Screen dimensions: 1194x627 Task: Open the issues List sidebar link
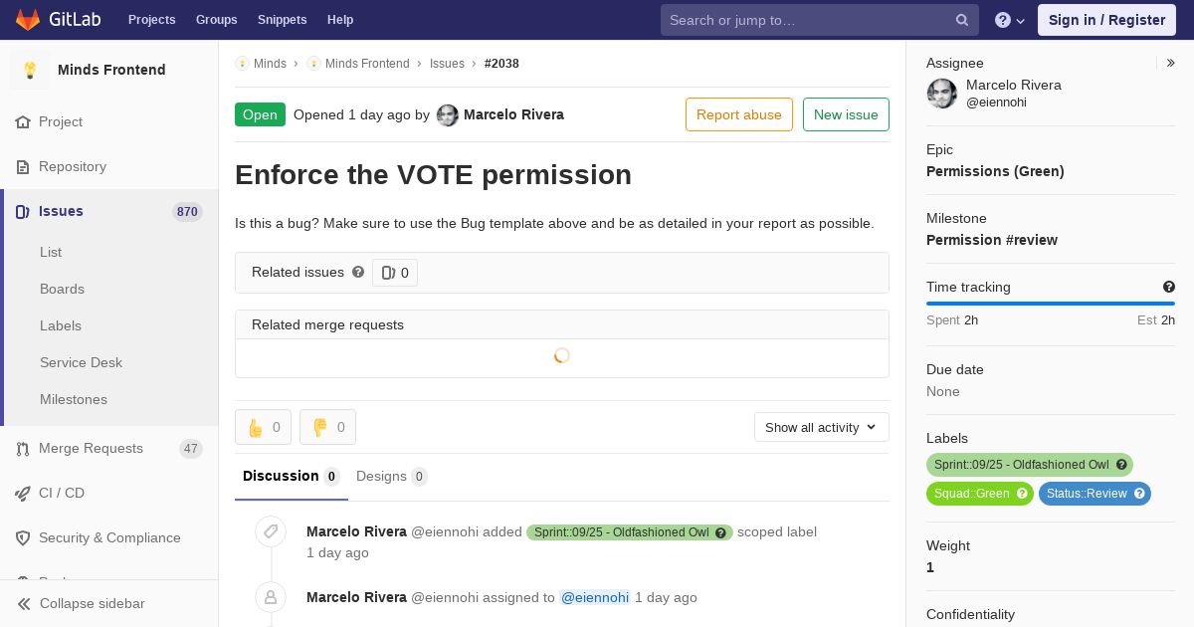51,252
